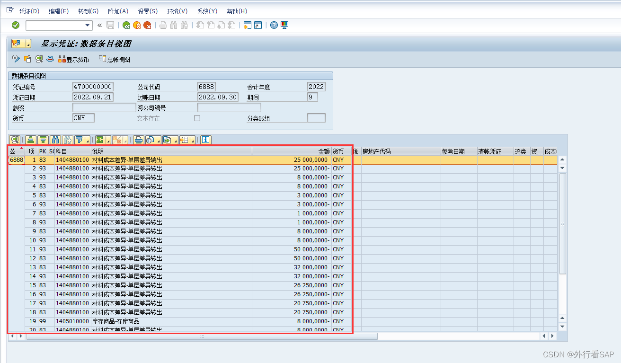
Task: Open the command field dropdown
Action: (x=86, y=25)
